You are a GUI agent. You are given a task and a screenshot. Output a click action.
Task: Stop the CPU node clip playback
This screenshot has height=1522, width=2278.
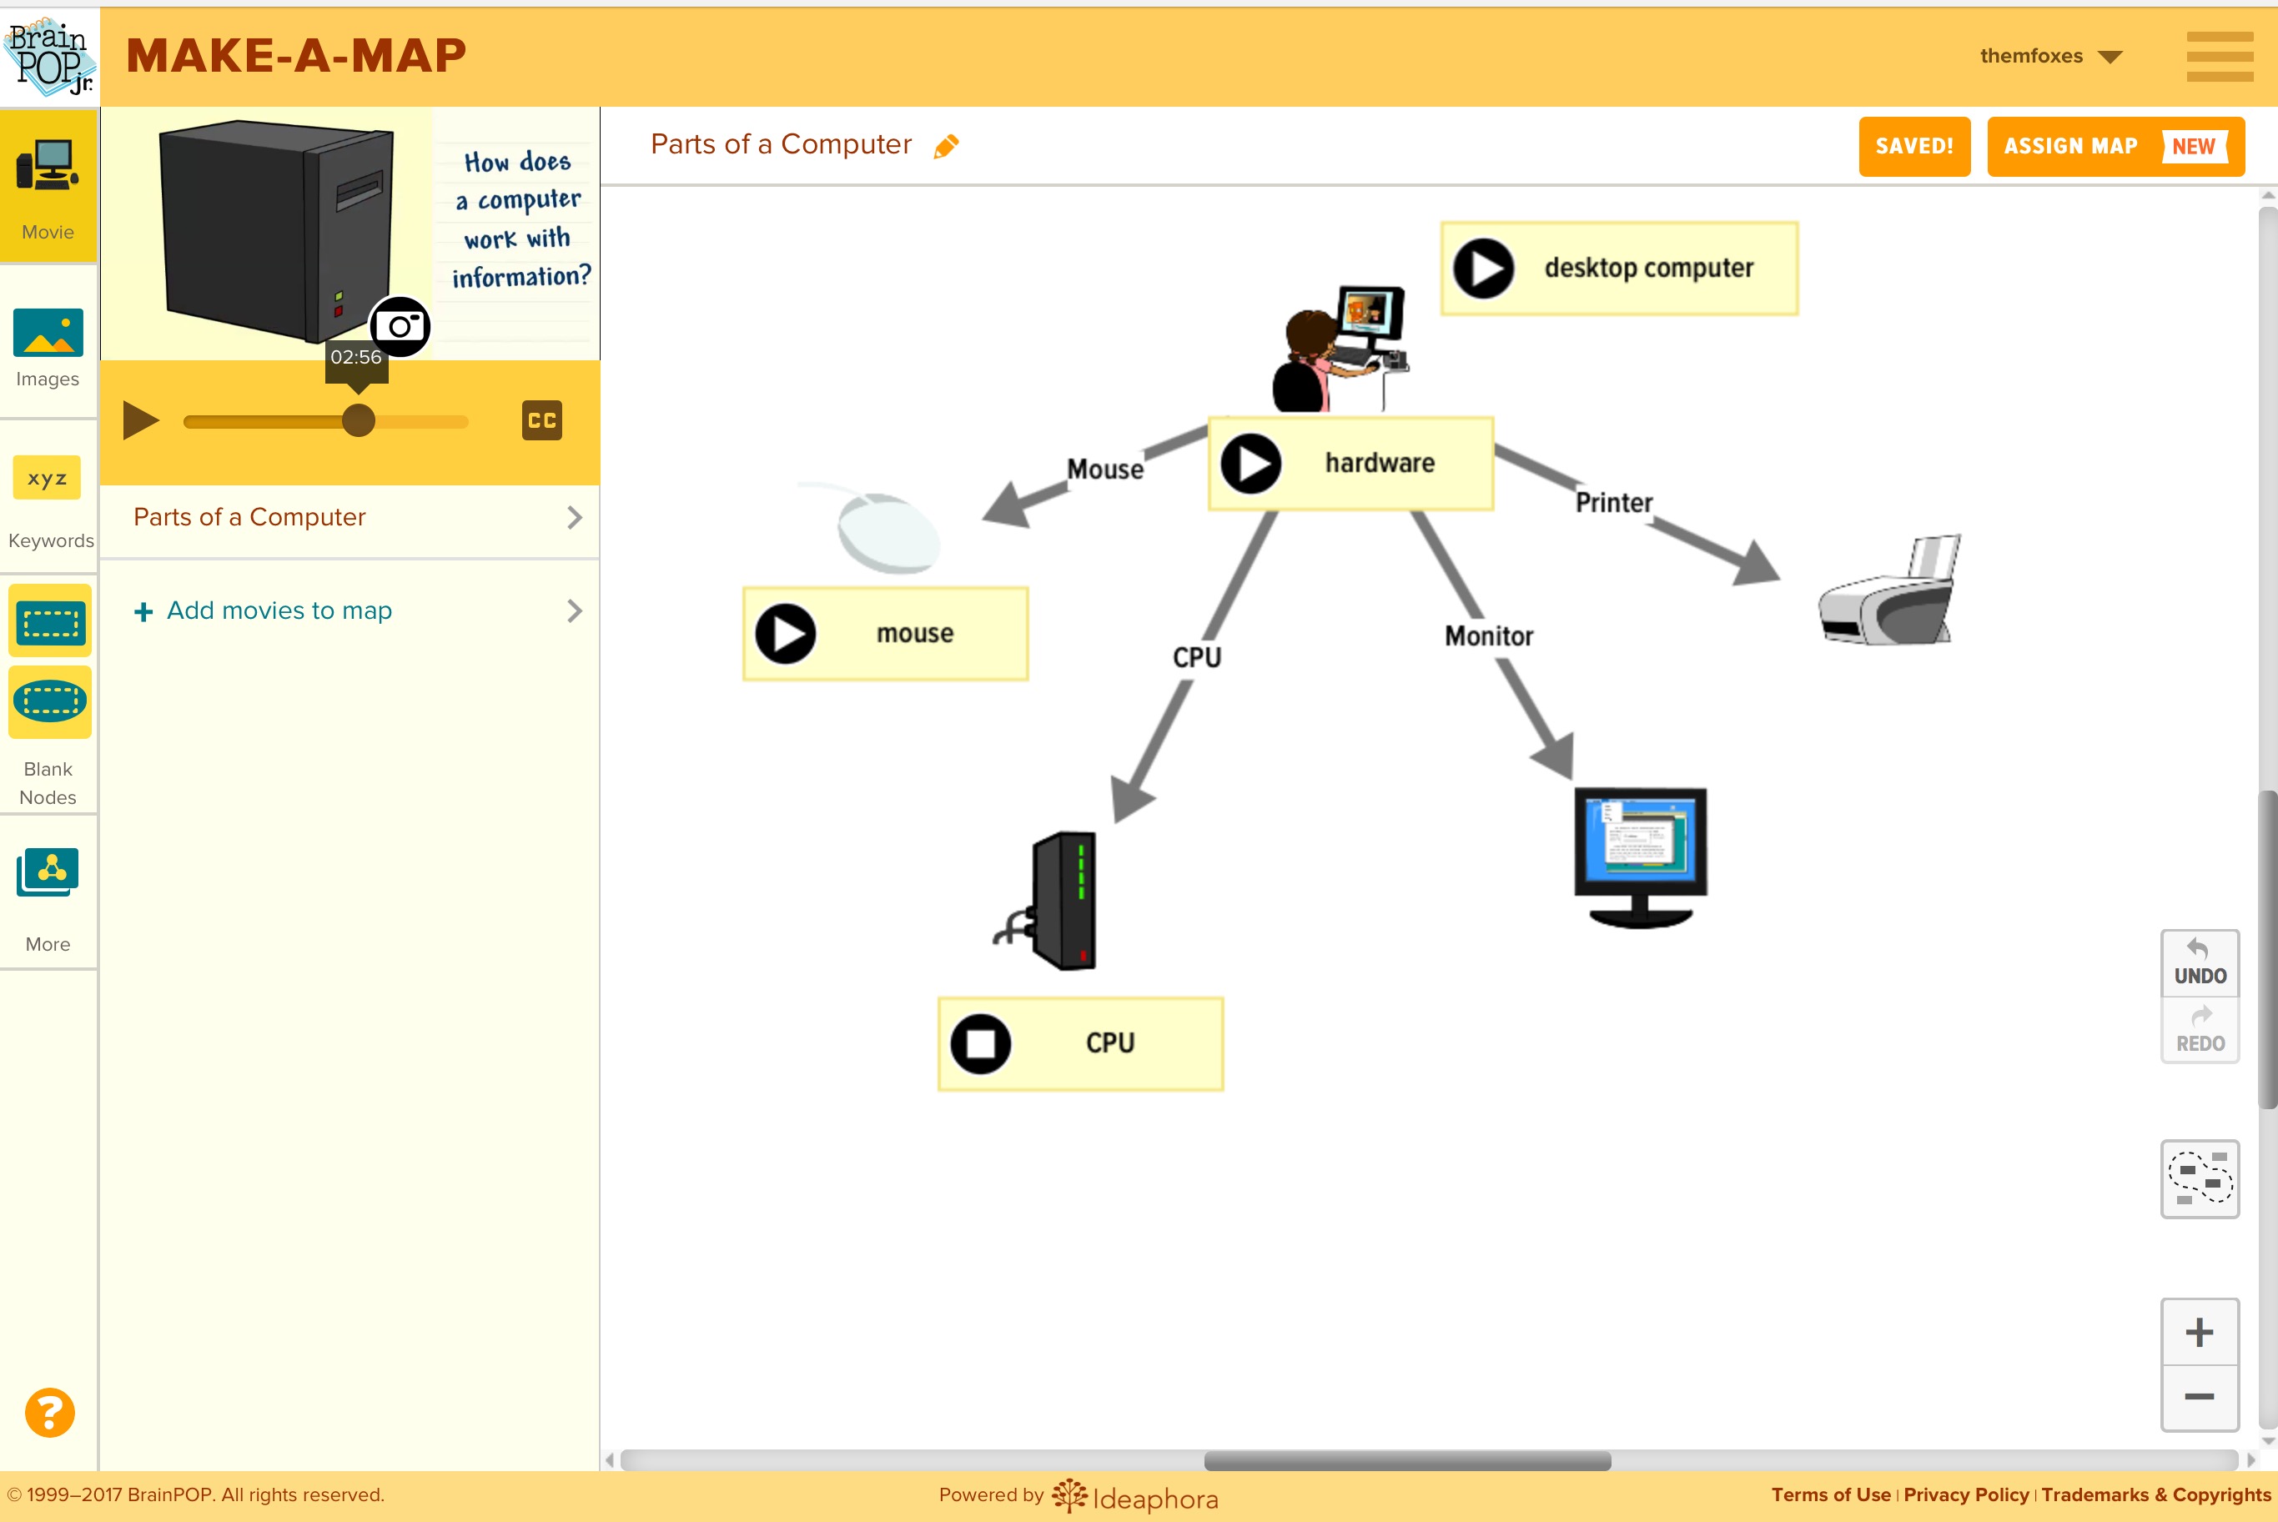980,1043
